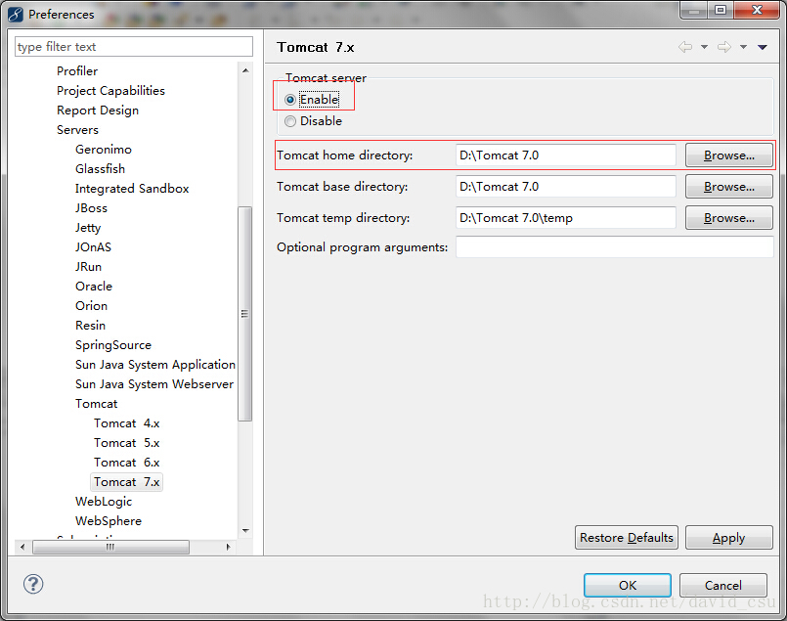Viewport: 787px width, 621px height.
Task: Select Tomcat 7.x in the tree
Action: (x=126, y=482)
